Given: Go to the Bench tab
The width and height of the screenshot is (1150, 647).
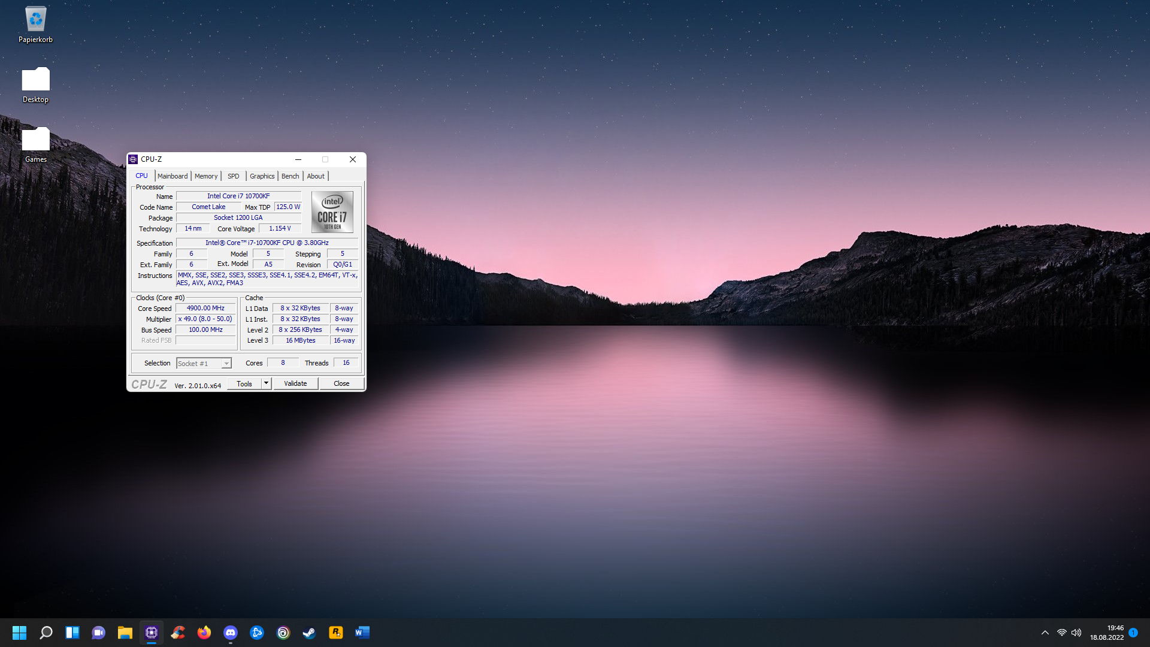Looking at the screenshot, I should [290, 176].
